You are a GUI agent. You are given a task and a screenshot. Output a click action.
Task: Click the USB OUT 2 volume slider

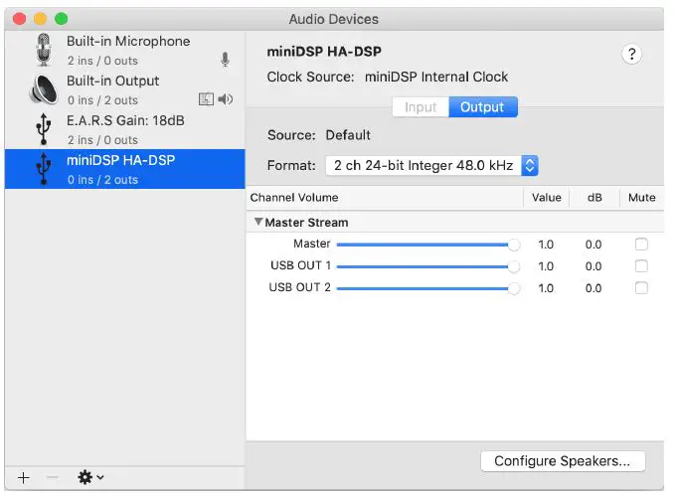(428, 288)
